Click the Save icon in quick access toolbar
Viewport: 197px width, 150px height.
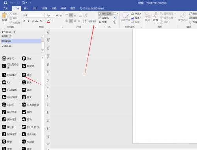[6, 3]
